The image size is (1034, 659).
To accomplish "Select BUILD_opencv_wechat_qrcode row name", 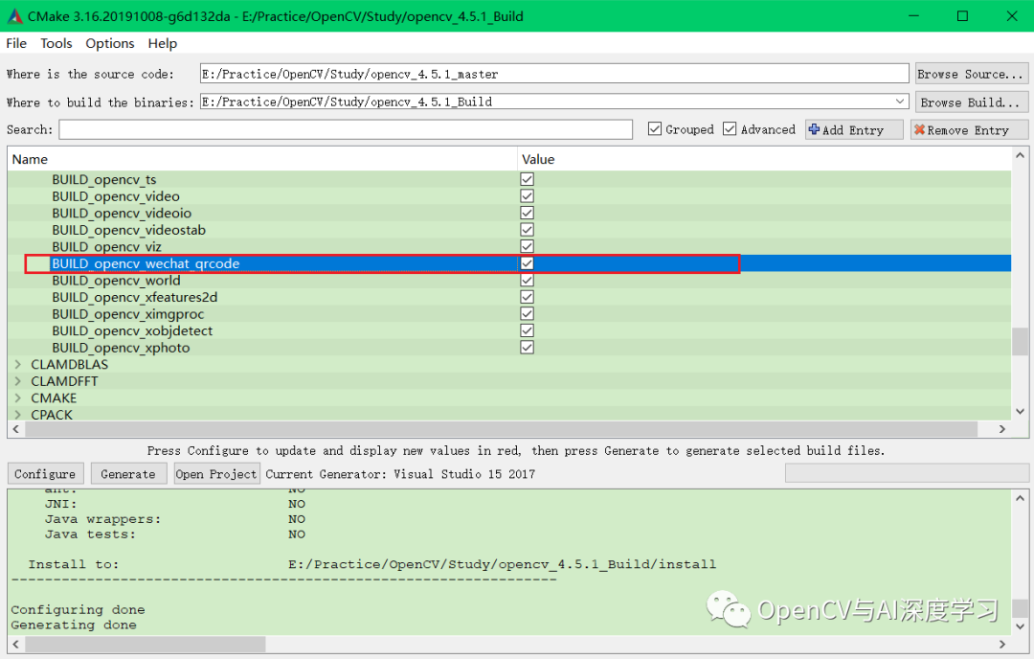I will pos(146,263).
